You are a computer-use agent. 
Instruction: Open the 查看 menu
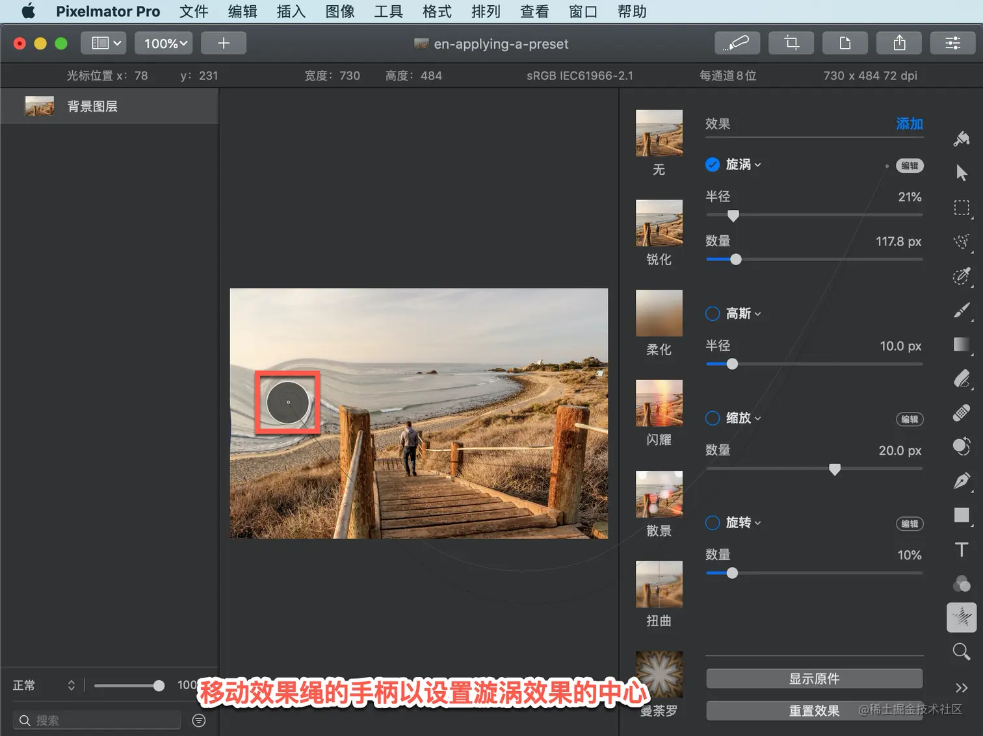[534, 11]
